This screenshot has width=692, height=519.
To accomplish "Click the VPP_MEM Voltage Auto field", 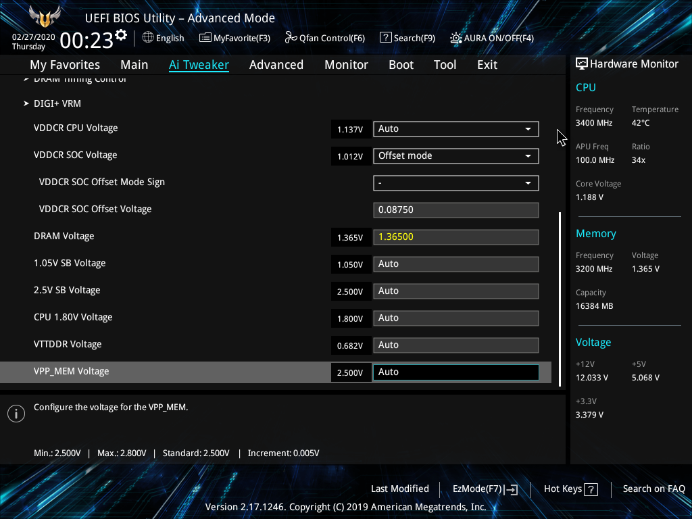I will 456,372.
